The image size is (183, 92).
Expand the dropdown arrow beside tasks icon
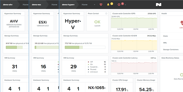click(x=126, y=5)
